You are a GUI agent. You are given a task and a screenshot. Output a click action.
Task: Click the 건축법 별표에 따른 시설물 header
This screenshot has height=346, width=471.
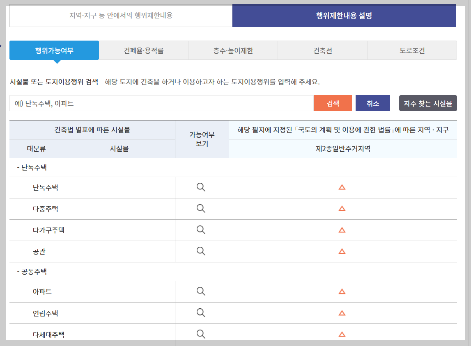click(x=92, y=130)
